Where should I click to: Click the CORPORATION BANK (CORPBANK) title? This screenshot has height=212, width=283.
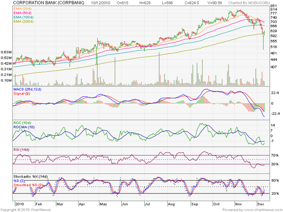49,3
